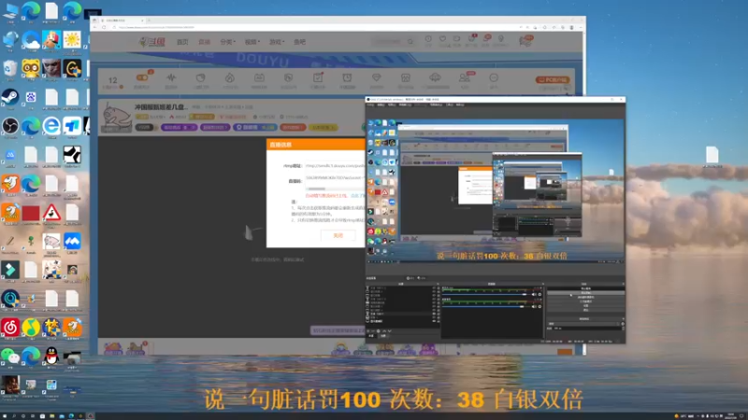The image size is (748, 420).
Task: Click the waveform icon in streamer toolbar
Action: tap(171, 77)
